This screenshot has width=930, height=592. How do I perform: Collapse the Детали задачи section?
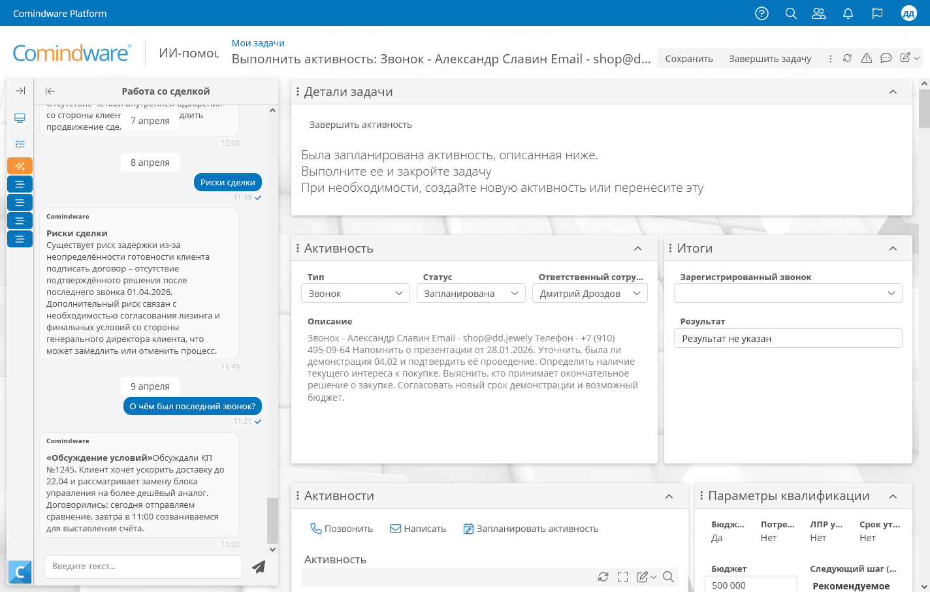pos(893,92)
